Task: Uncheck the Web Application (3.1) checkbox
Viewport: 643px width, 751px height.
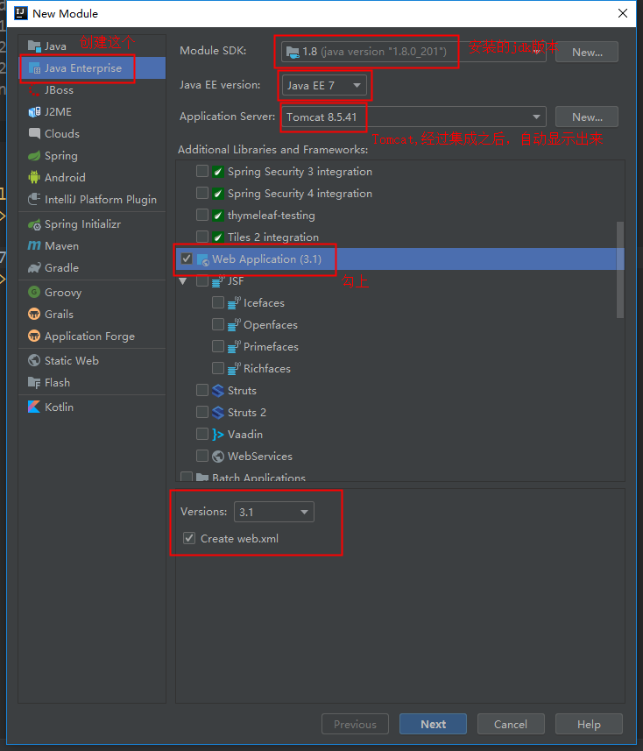Action: tap(187, 259)
